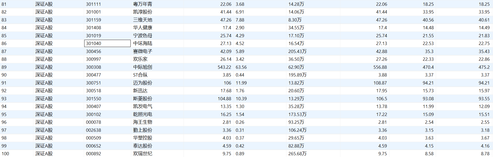The width and height of the screenshot is (493, 157).
Task: Click stock name 斯菱股份
Action: tap(143, 99)
